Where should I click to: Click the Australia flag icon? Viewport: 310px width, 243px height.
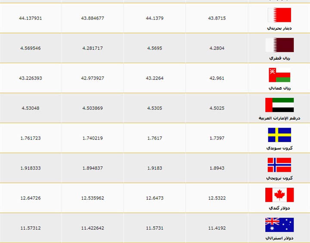279,225
